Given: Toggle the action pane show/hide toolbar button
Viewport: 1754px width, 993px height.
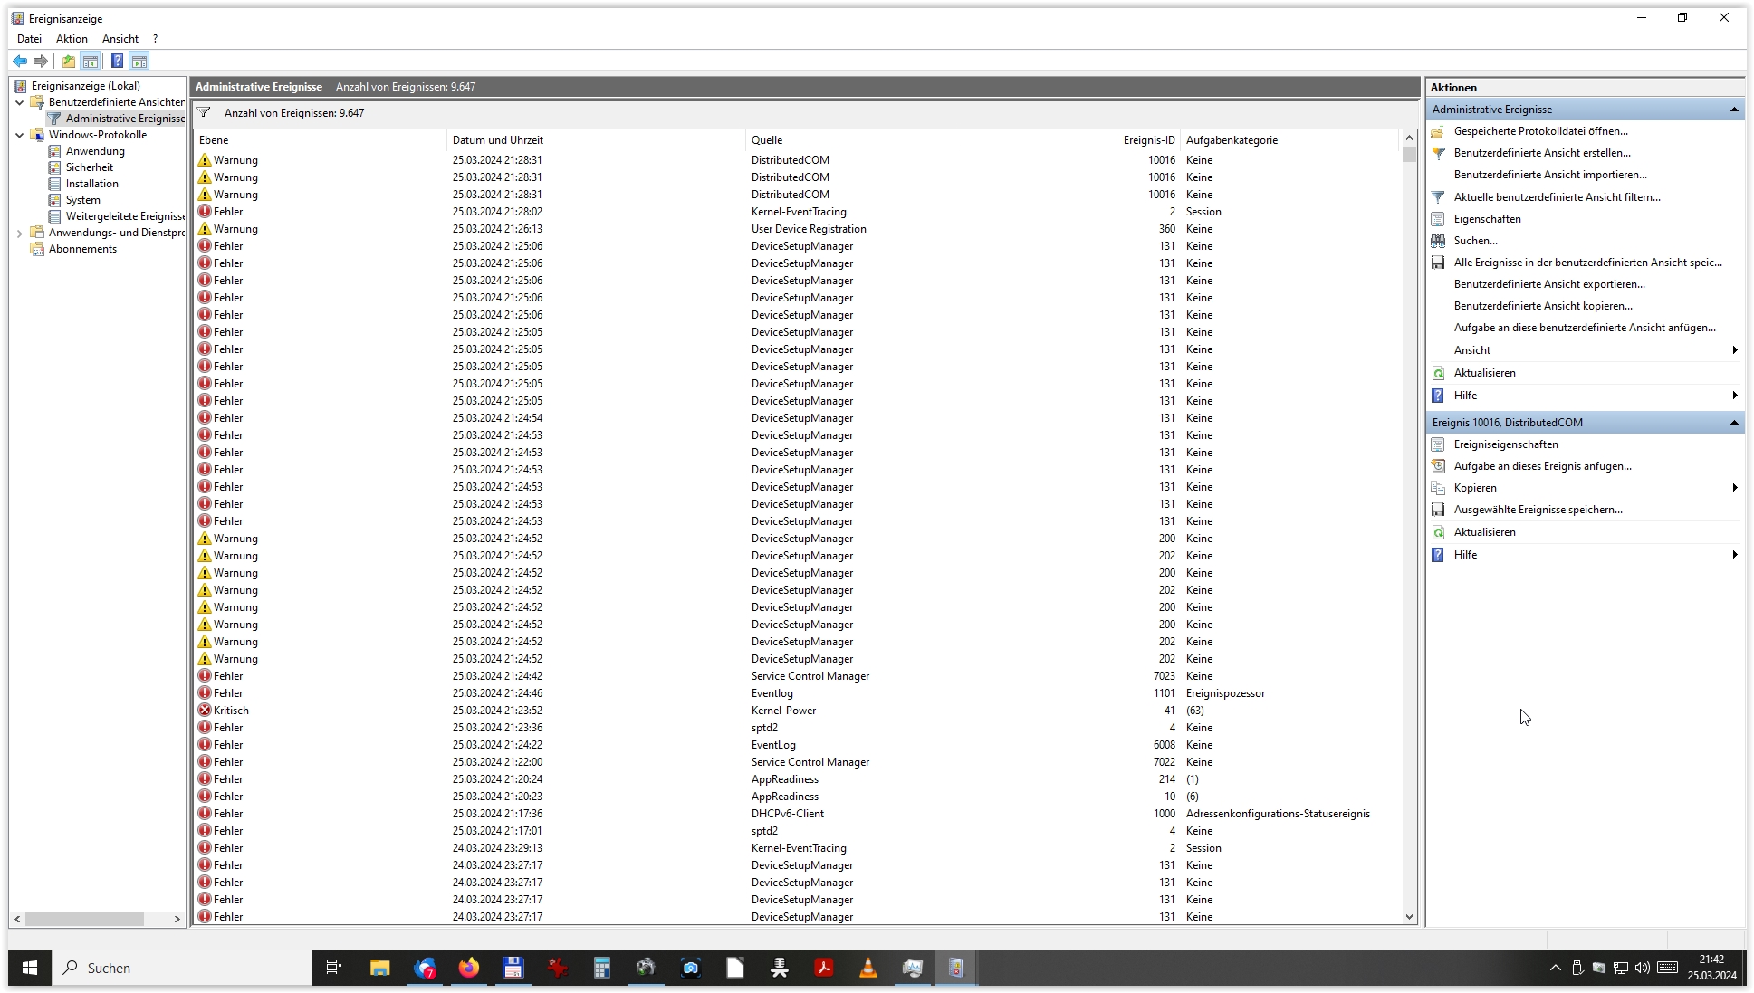Looking at the screenshot, I should 139,61.
